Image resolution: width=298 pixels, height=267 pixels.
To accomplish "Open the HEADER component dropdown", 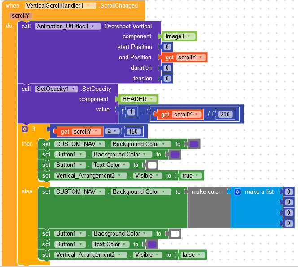I will point(151,99).
